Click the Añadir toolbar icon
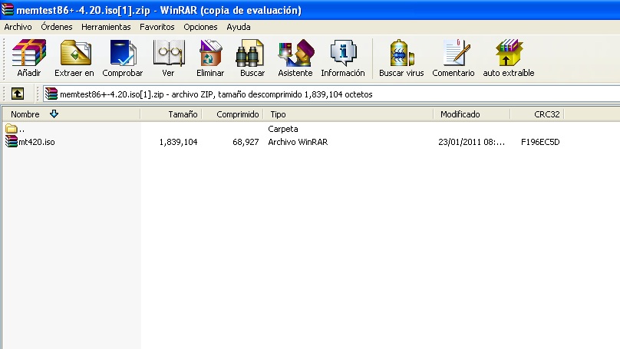Viewport: 620px width, 349px height. (29, 52)
